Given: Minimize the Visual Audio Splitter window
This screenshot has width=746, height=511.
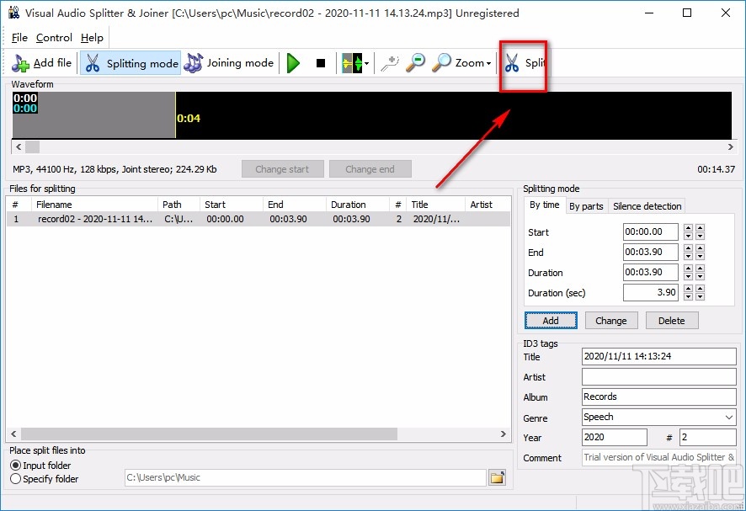Looking at the screenshot, I should [648, 13].
